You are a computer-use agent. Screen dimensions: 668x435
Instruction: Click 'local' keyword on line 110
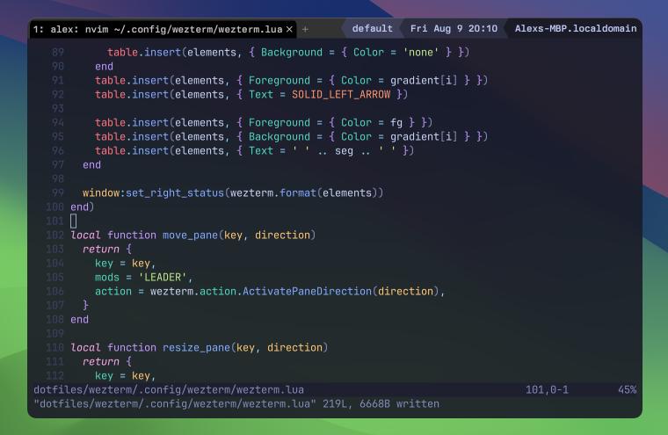85,348
